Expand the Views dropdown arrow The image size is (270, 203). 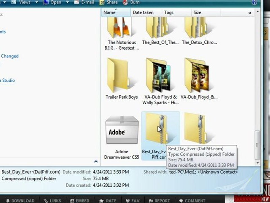pos(37,3)
